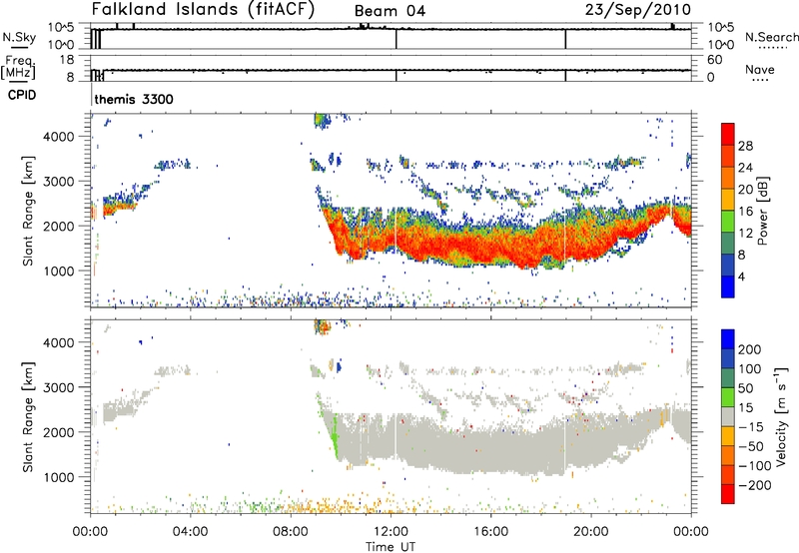
Task: Click the 'Falkland Islands (fitACF)' plot title
Action: pyautogui.click(x=204, y=9)
